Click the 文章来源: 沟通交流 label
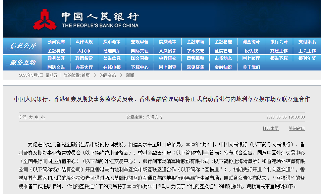The width and height of the screenshot is (321, 194). 144,117
